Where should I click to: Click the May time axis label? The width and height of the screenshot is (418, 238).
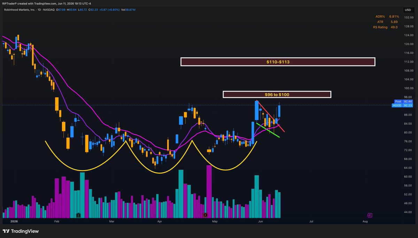point(215,221)
